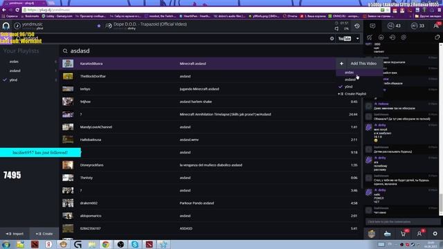The width and height of the screenshot is (443, 249).
Task: Click the browser back arrow
Action: [x=4, y=10]
